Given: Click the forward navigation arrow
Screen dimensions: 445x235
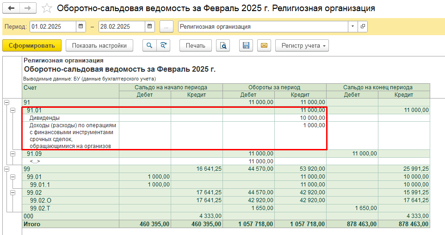Looking at the screenshot, I should 27,8.
